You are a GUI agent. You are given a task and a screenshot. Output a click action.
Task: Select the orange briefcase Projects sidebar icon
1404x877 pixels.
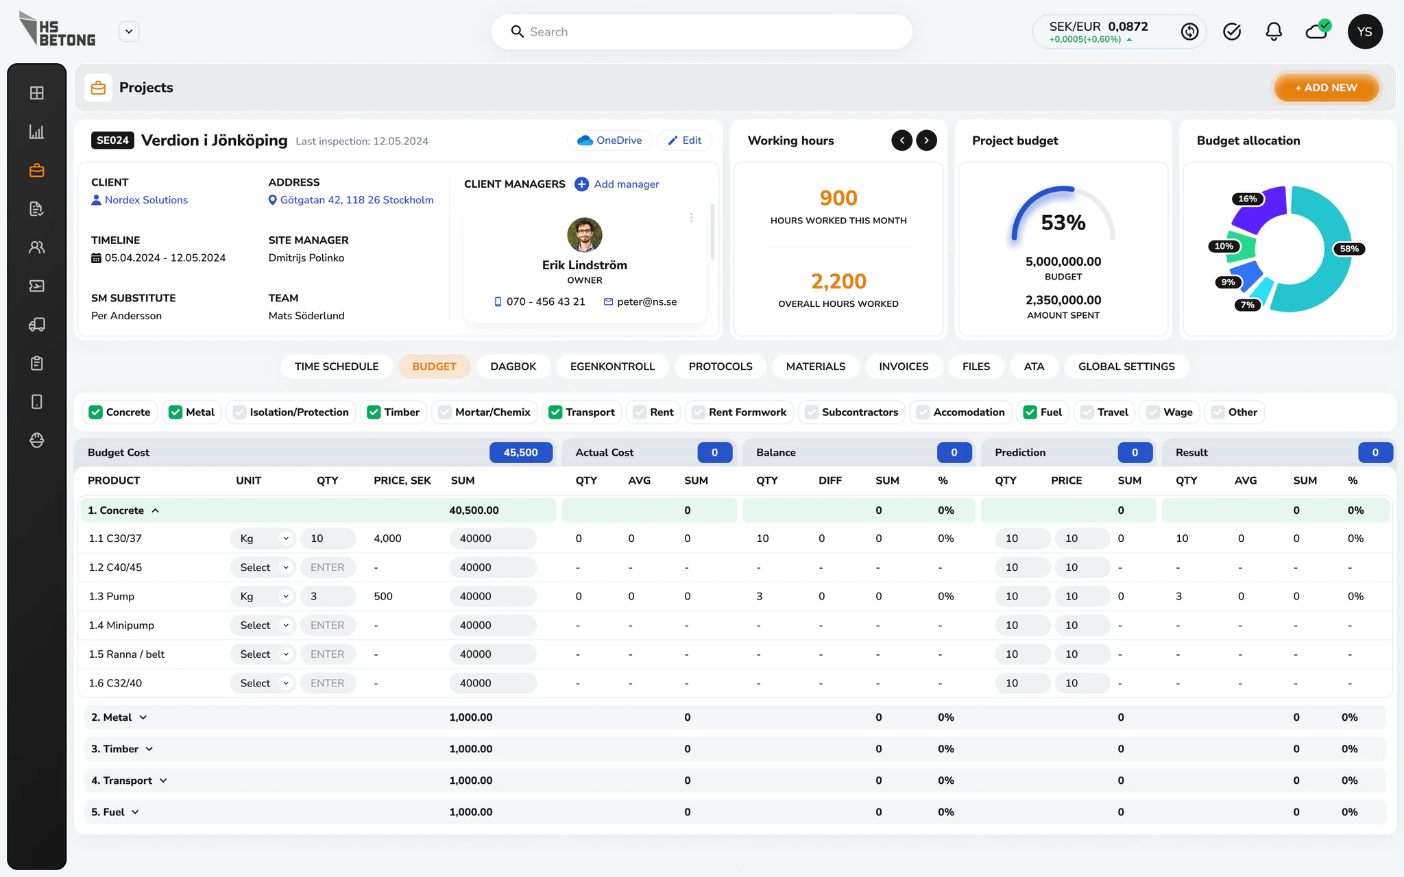coord(37,170)
